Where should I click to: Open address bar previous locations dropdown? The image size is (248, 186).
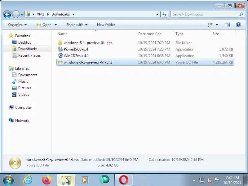click(157, 14)
